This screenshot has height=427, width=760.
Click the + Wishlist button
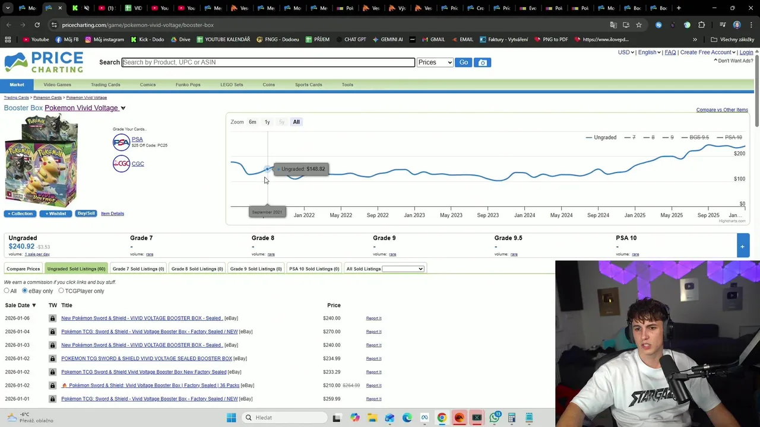point(56,213)
